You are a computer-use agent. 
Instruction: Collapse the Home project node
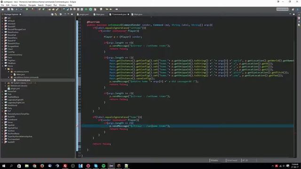pos(2,66)
